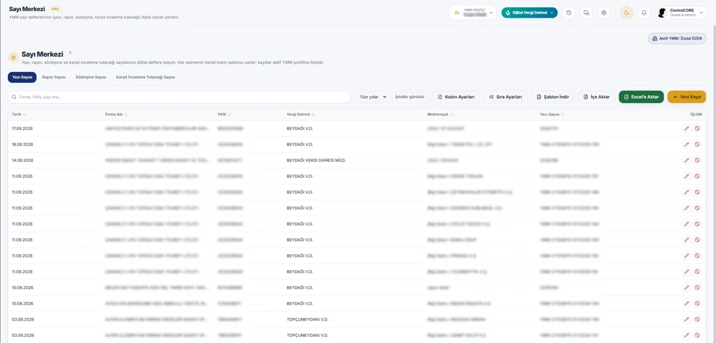Click the Aktif YMM: Özdal ÖZER badge
Screen dimensions: 716x343
tap(677, 39)
